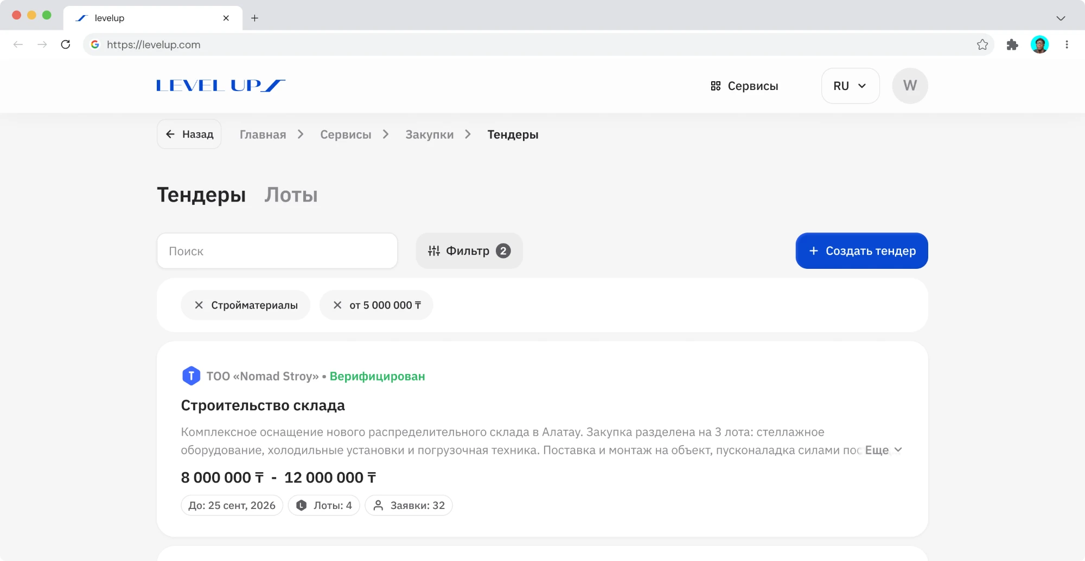Click the address bar URL

click(154, 44)
